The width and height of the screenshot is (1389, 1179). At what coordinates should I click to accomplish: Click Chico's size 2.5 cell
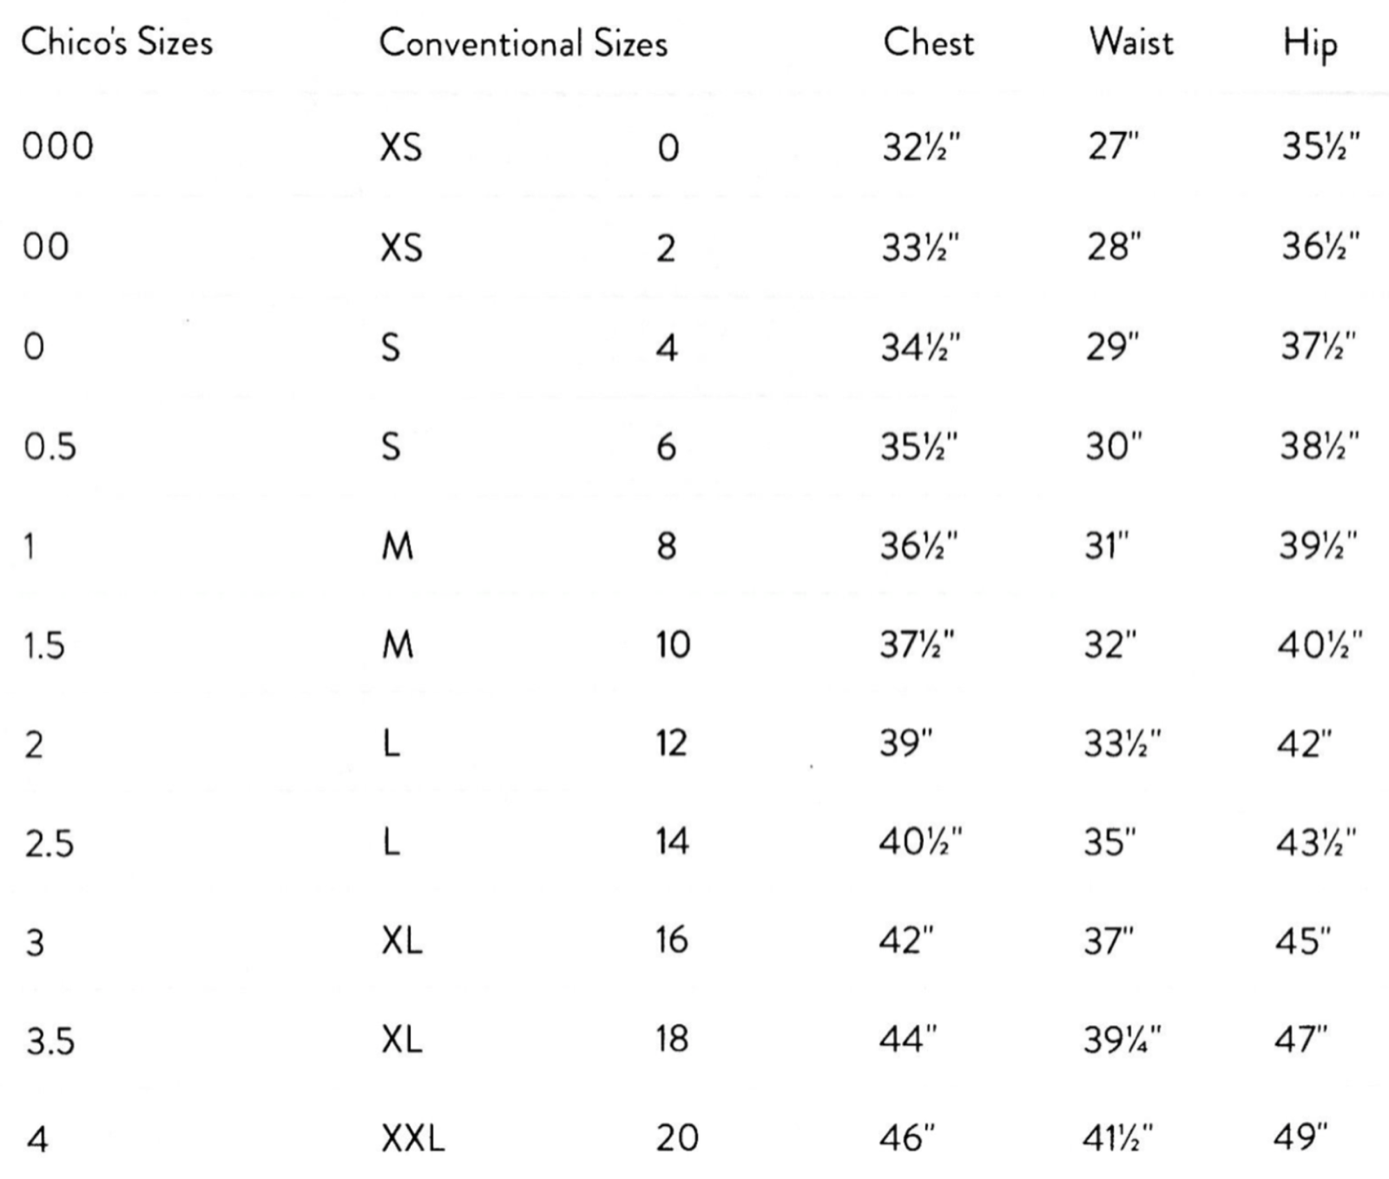49,843
